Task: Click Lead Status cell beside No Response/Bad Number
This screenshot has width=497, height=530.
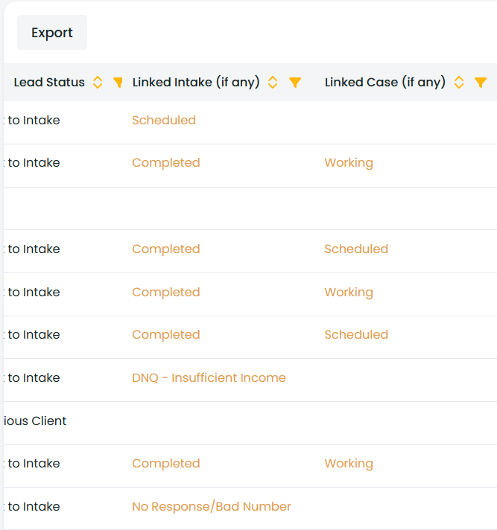Action: click(x=34, y=507)
